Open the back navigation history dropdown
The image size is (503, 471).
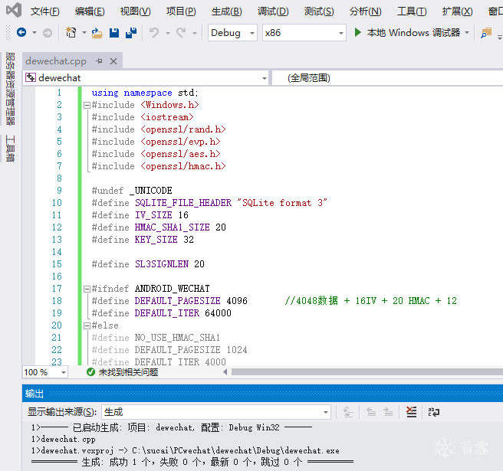click(34, 32)
